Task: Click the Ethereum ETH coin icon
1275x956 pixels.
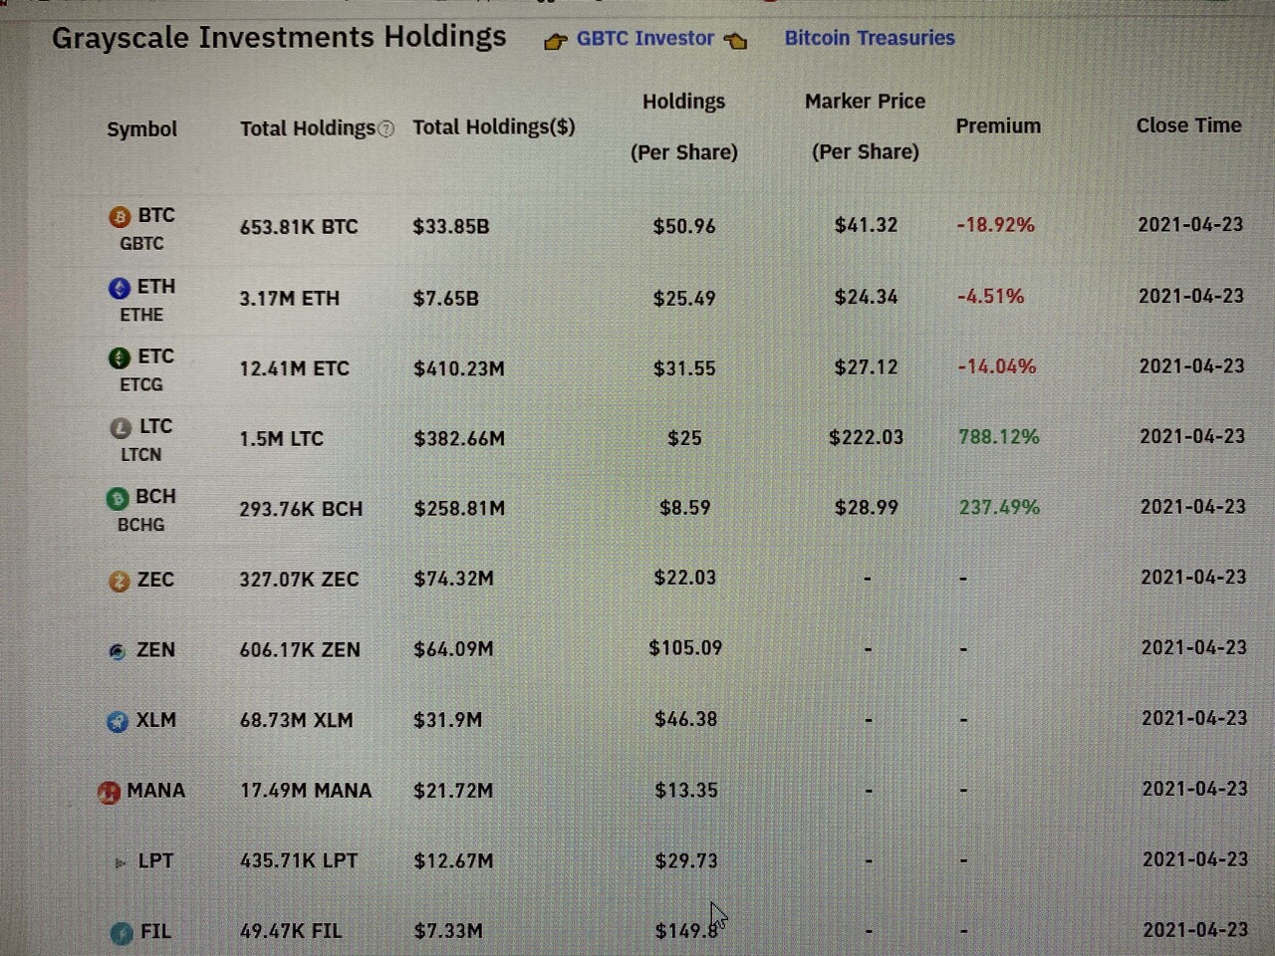Action: [120, 288]
